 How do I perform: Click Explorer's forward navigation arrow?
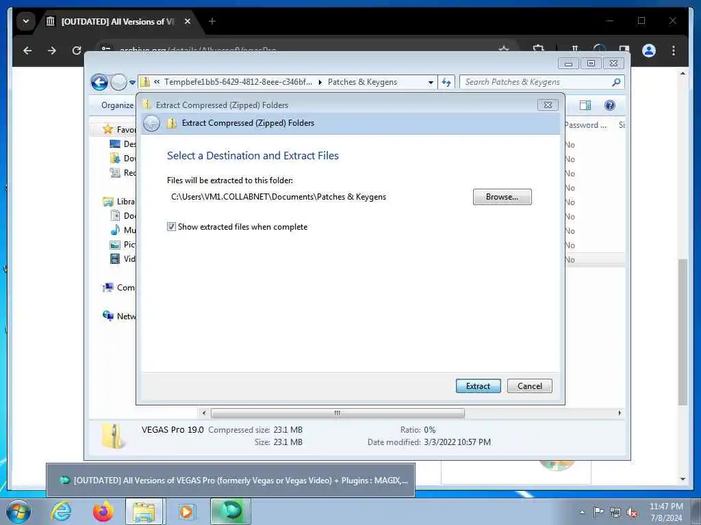click(x=118, y=82)
